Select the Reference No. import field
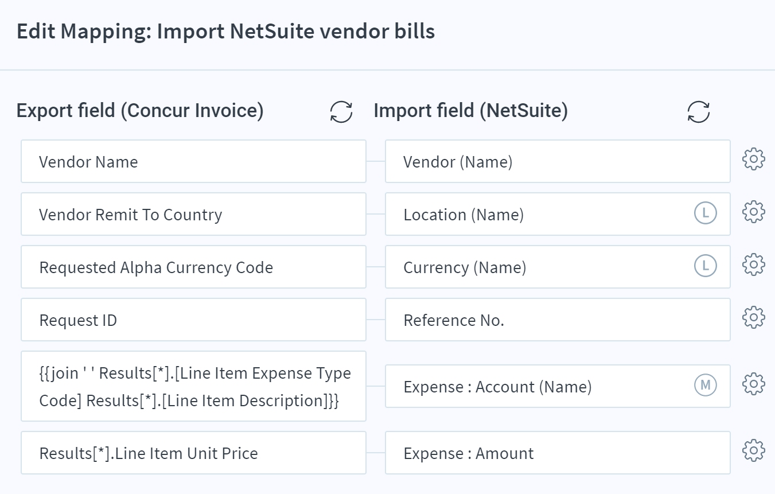The width and height of the screenshot is (775, 494). (x=558, y=320)
